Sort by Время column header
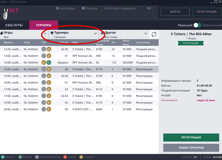This screenshot has width=222, height=160. (9, 42)
